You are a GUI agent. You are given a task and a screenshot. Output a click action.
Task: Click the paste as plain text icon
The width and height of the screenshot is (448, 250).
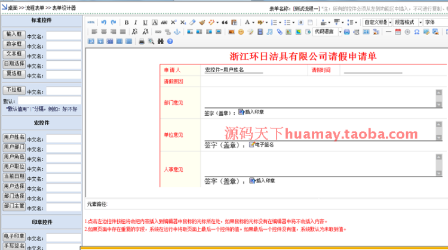click(234, 22)
